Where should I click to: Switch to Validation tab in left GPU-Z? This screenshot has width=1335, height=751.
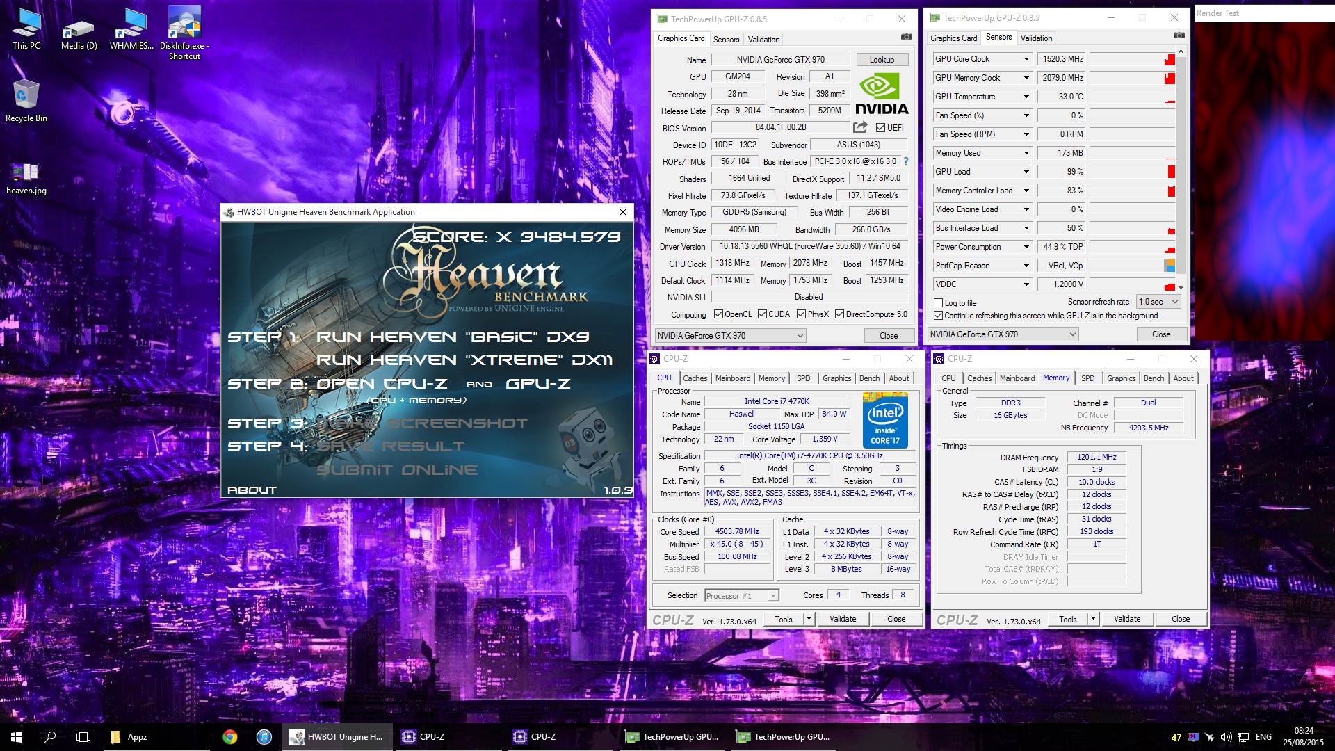763,40
